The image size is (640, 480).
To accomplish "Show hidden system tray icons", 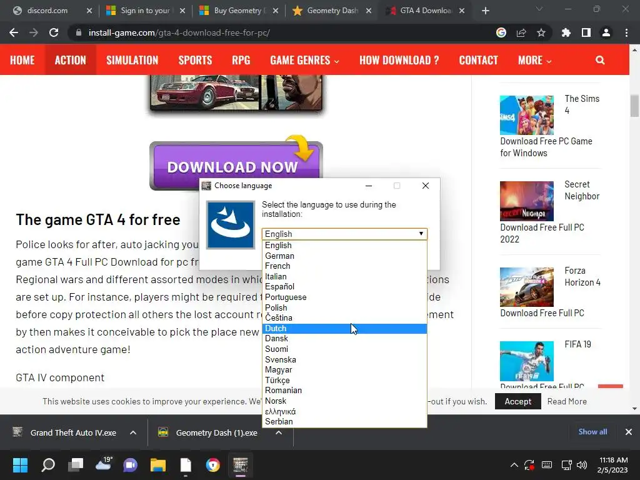I will (514, 465).
